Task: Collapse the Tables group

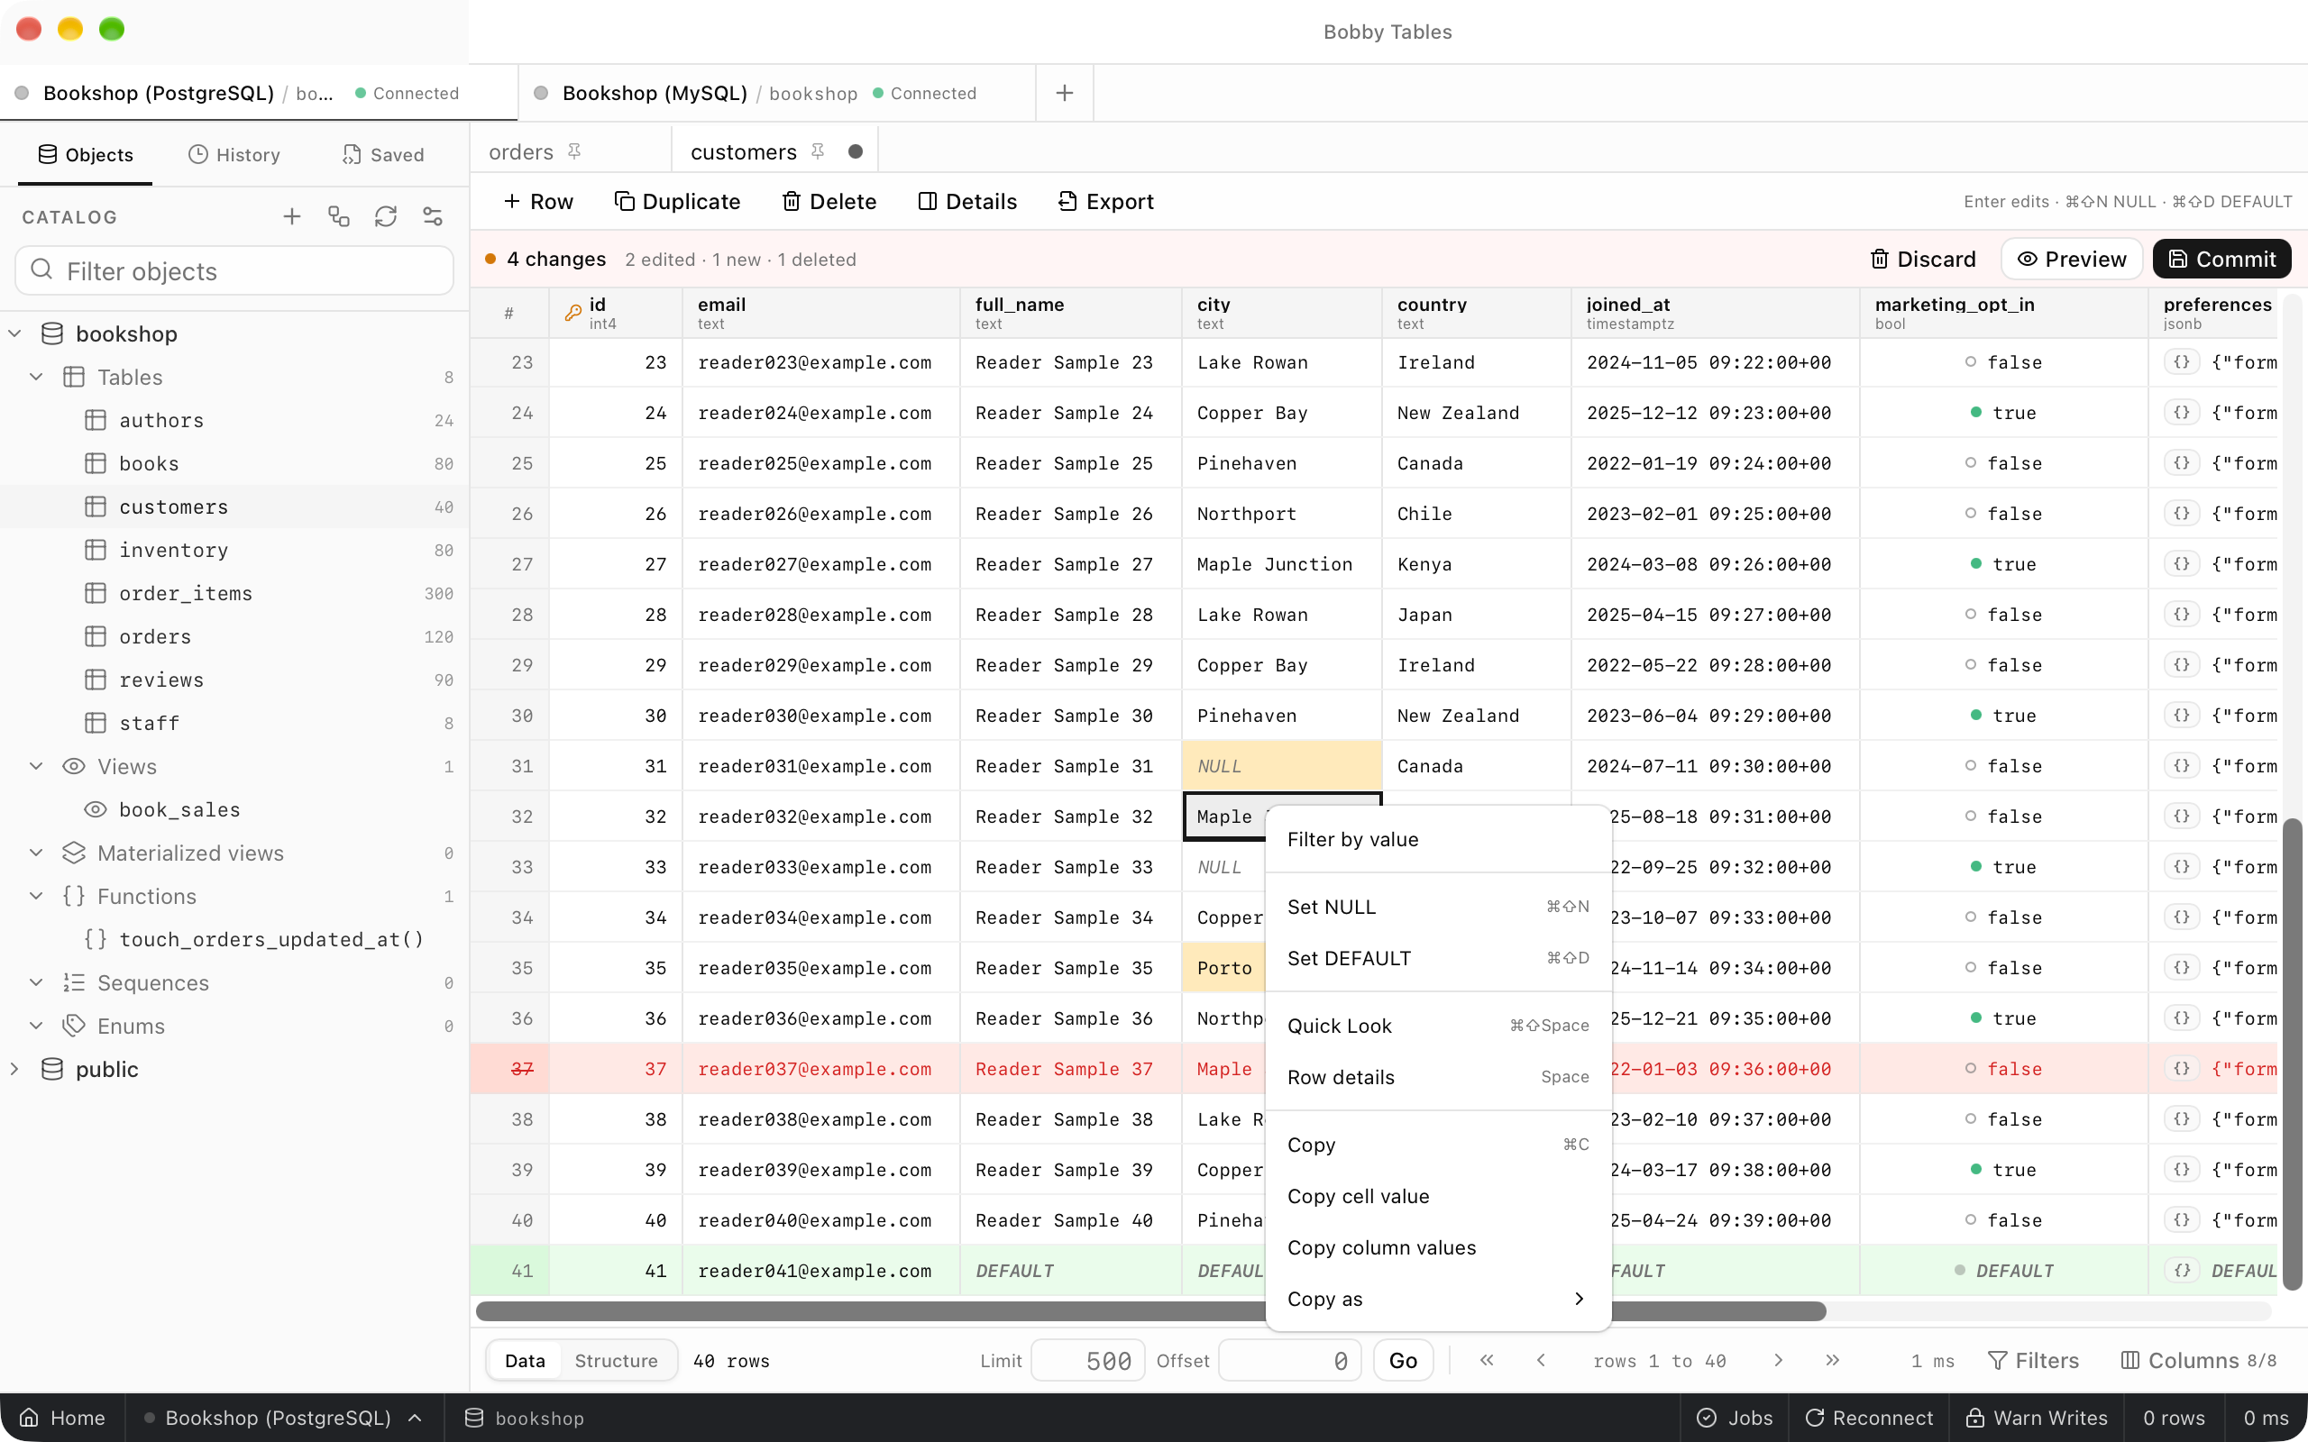Action: (x=36, y=377)
